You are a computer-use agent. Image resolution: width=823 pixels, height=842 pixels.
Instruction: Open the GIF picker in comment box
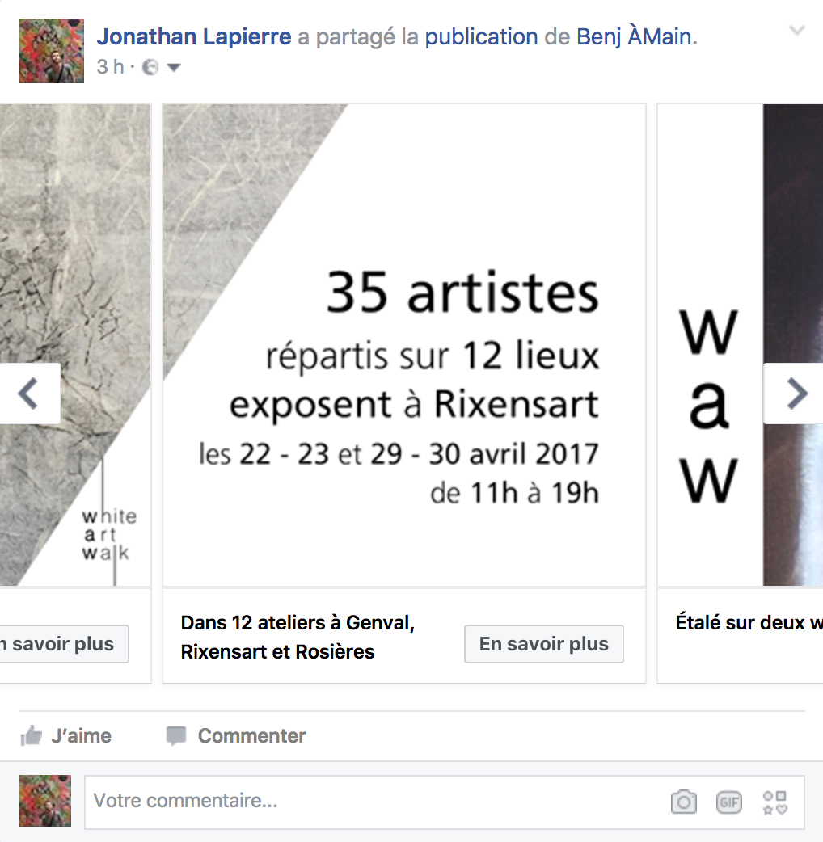pyautogui.click(x=729, y=802)
